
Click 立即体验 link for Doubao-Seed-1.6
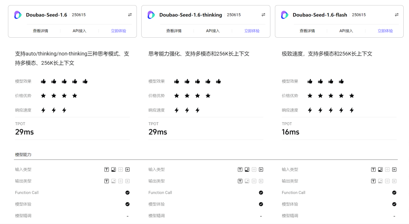point(119,31)
